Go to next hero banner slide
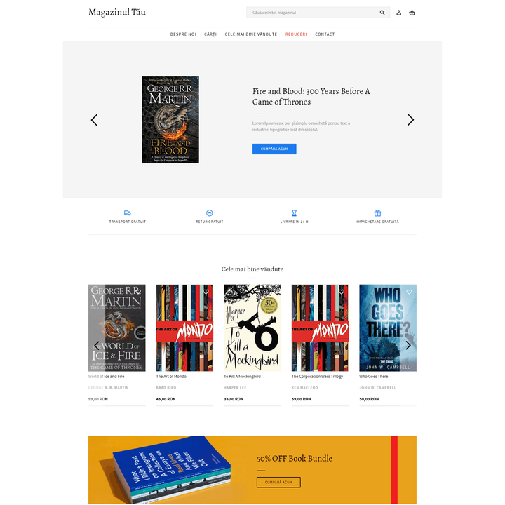The image size is (505, 505). coord(410,120)
